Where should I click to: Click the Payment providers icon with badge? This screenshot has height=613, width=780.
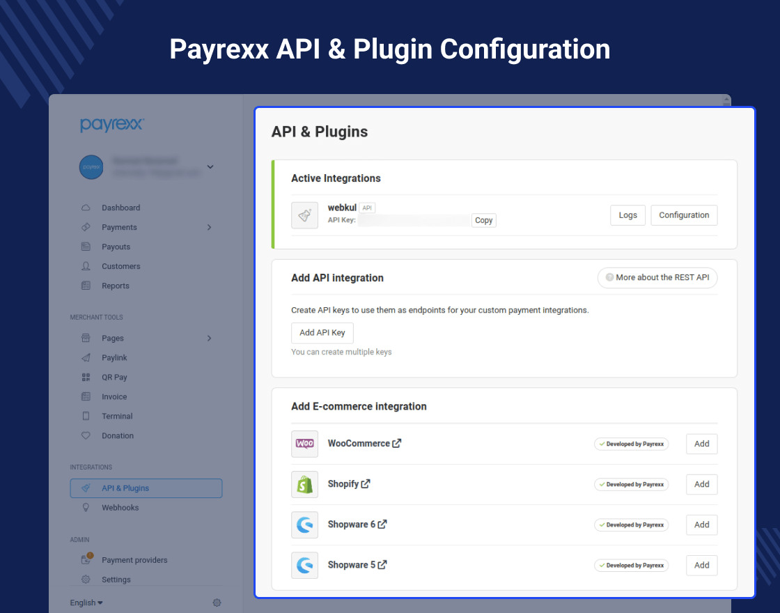[x=86, y=559]
